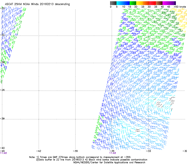The image size is (187, 164).
Task: Click the legend value '40'
Action: pos(162,7)
